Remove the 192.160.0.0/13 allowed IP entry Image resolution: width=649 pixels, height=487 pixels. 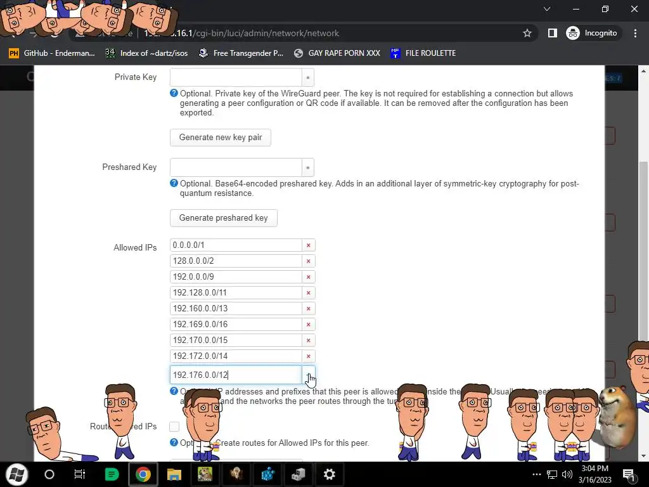[x=309, y=309]
